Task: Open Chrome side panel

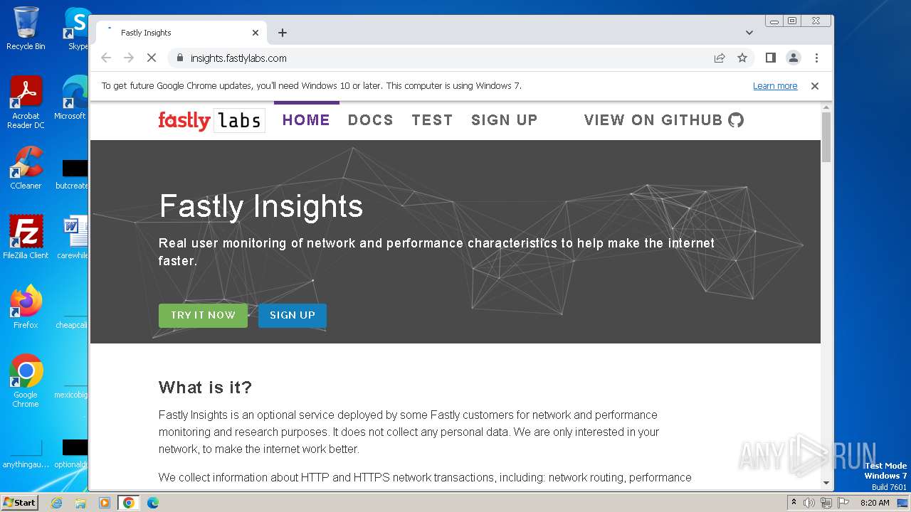Action: coord(770,58)
